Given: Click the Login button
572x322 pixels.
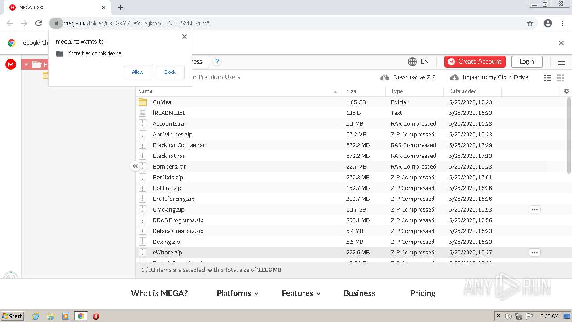Looking at the screenshot, I should [526, 62].
